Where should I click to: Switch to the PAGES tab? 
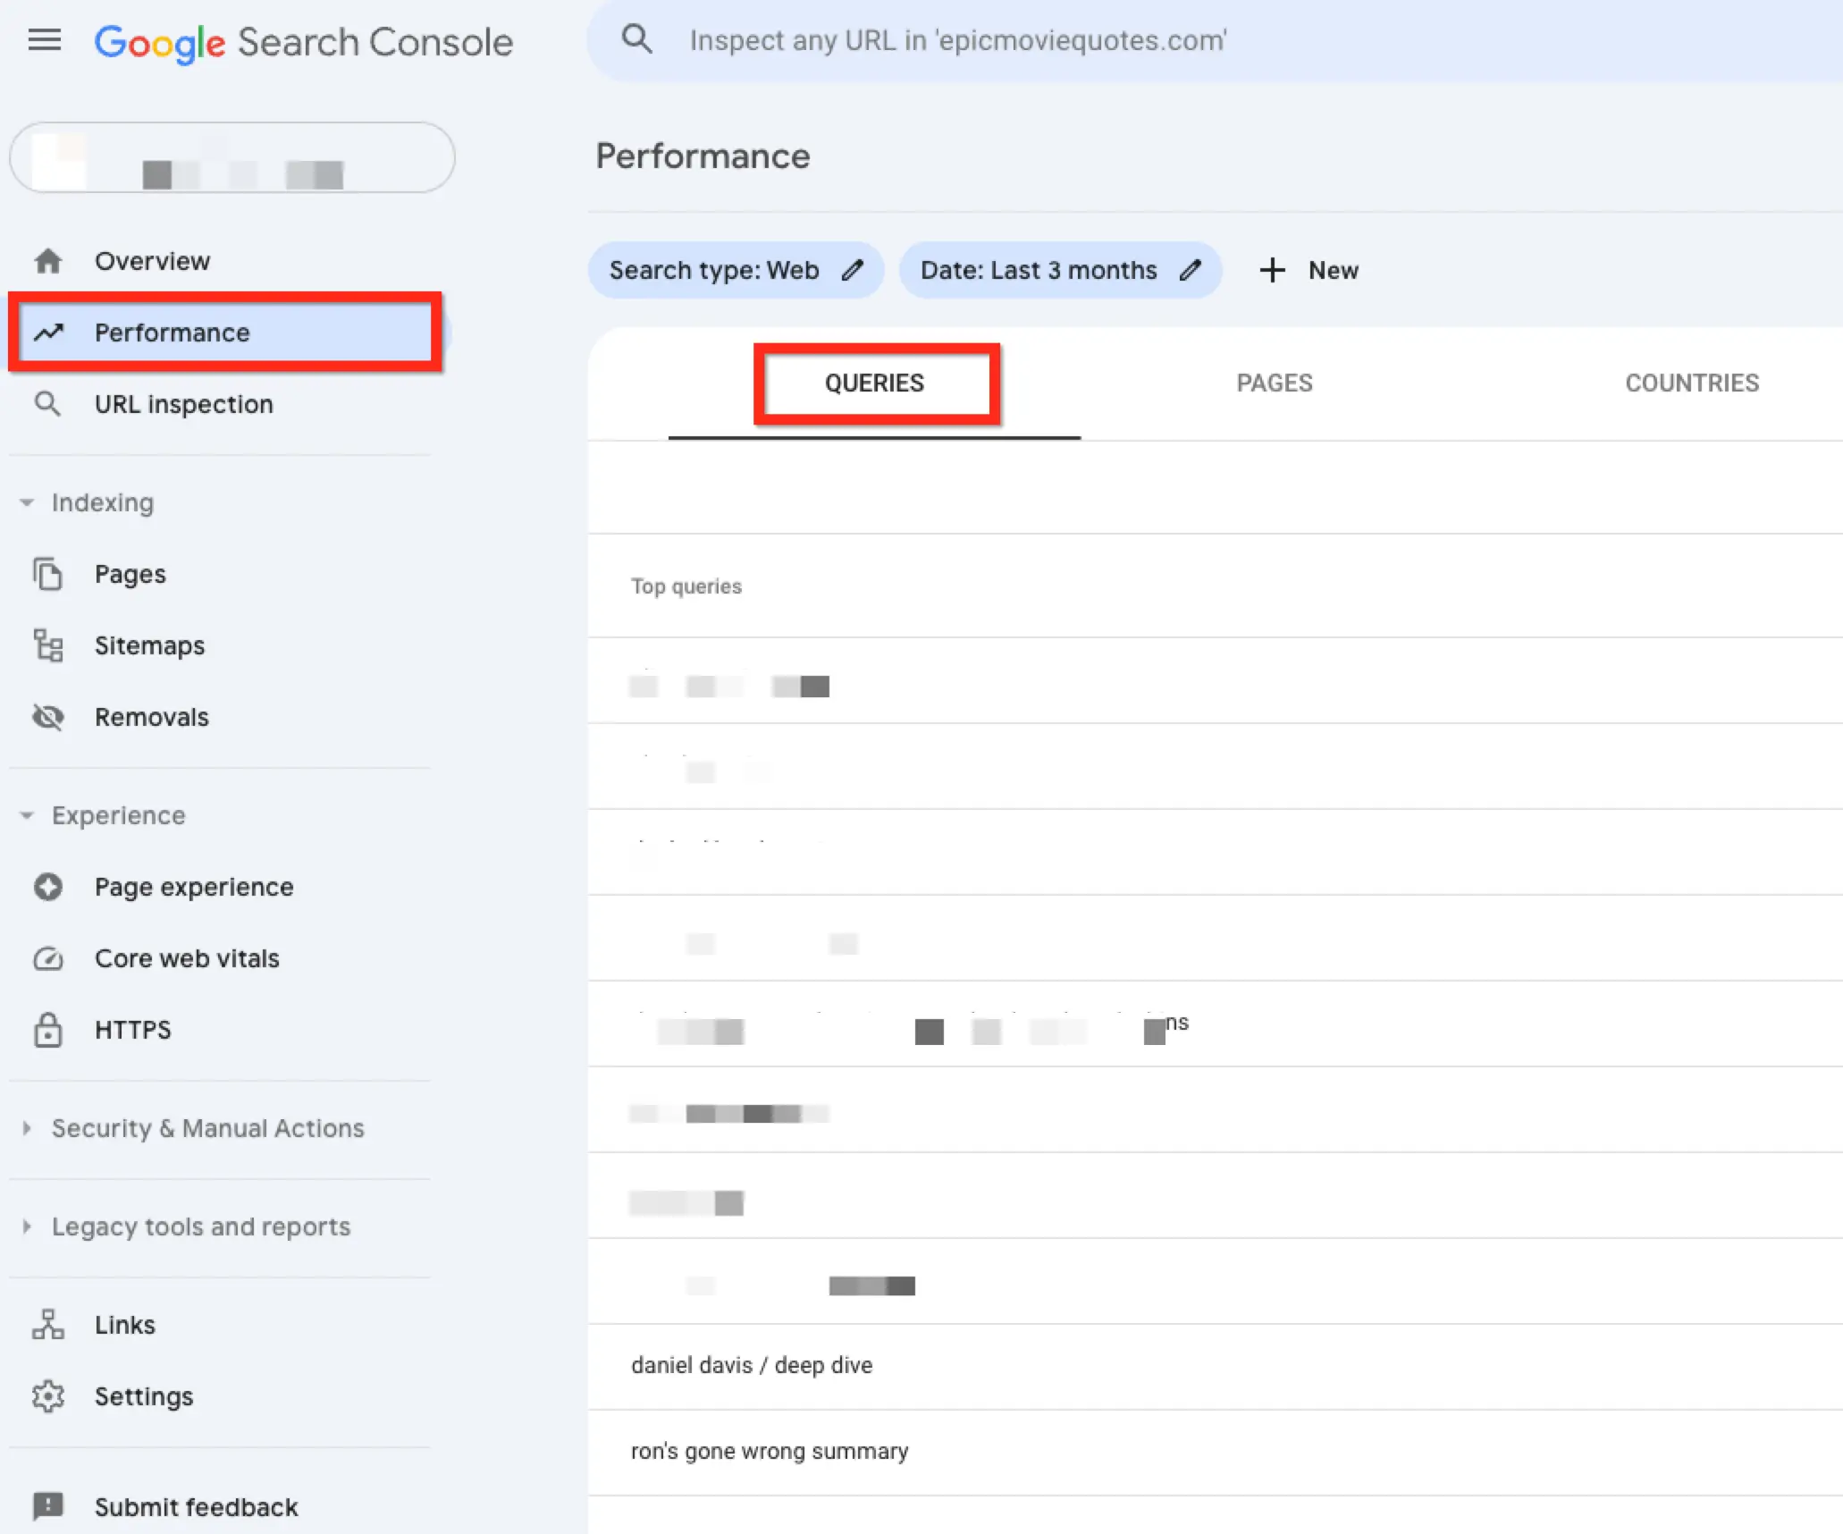point(1275,383)
